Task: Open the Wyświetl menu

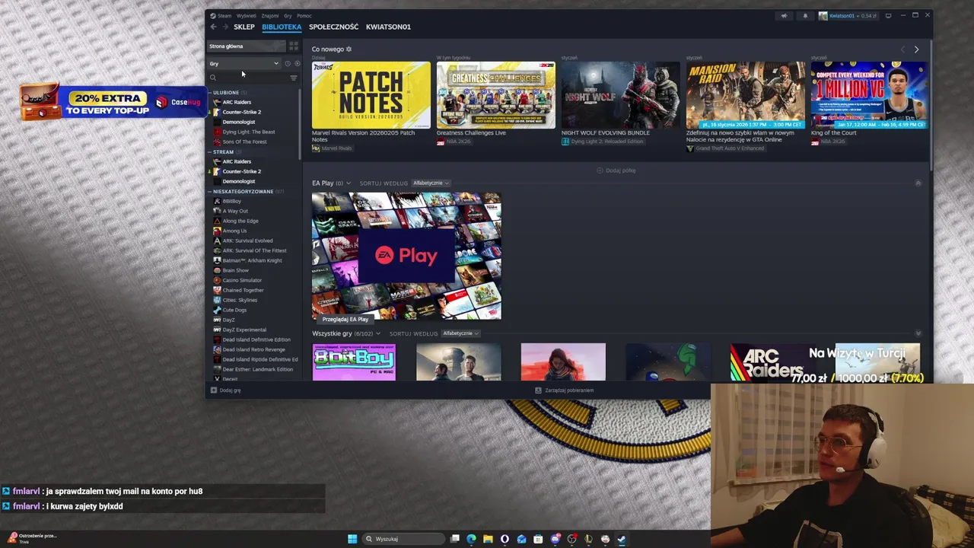Action: tap(246, 15)
